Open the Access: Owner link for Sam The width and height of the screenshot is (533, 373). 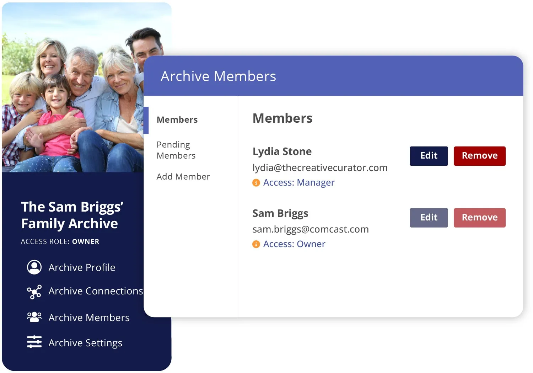point(294,244)
